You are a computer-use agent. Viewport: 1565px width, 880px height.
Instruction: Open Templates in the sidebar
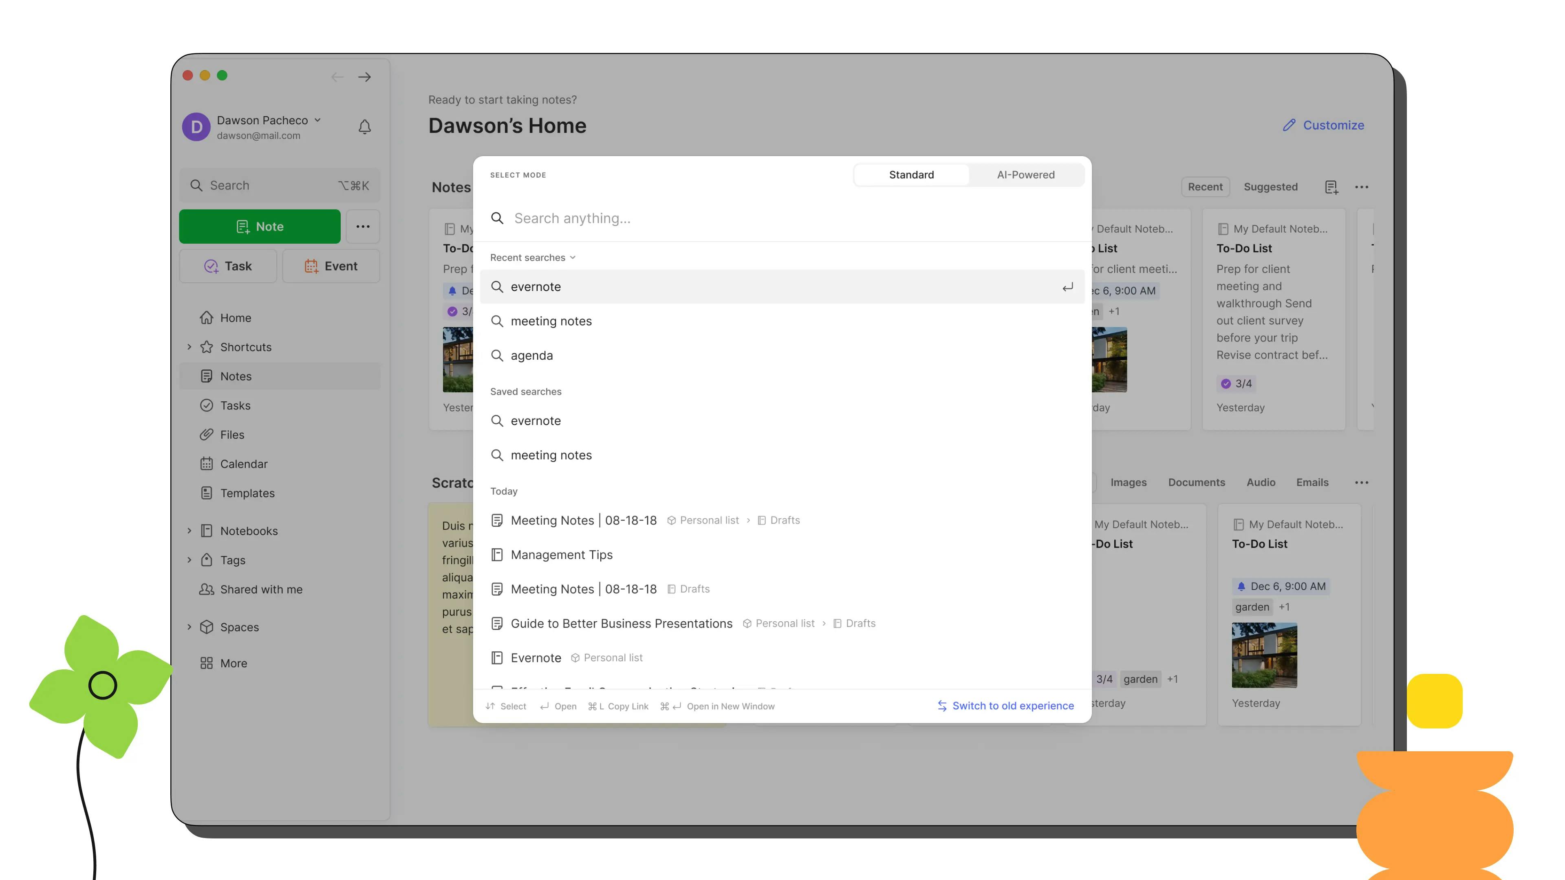coord(280,493)
